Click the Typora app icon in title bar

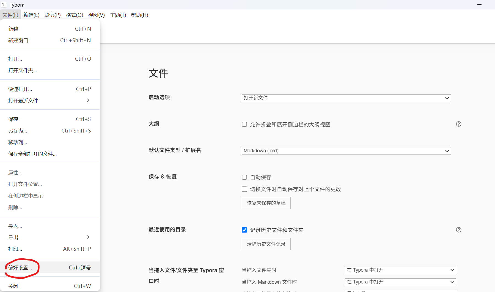[x=4, y=5]
